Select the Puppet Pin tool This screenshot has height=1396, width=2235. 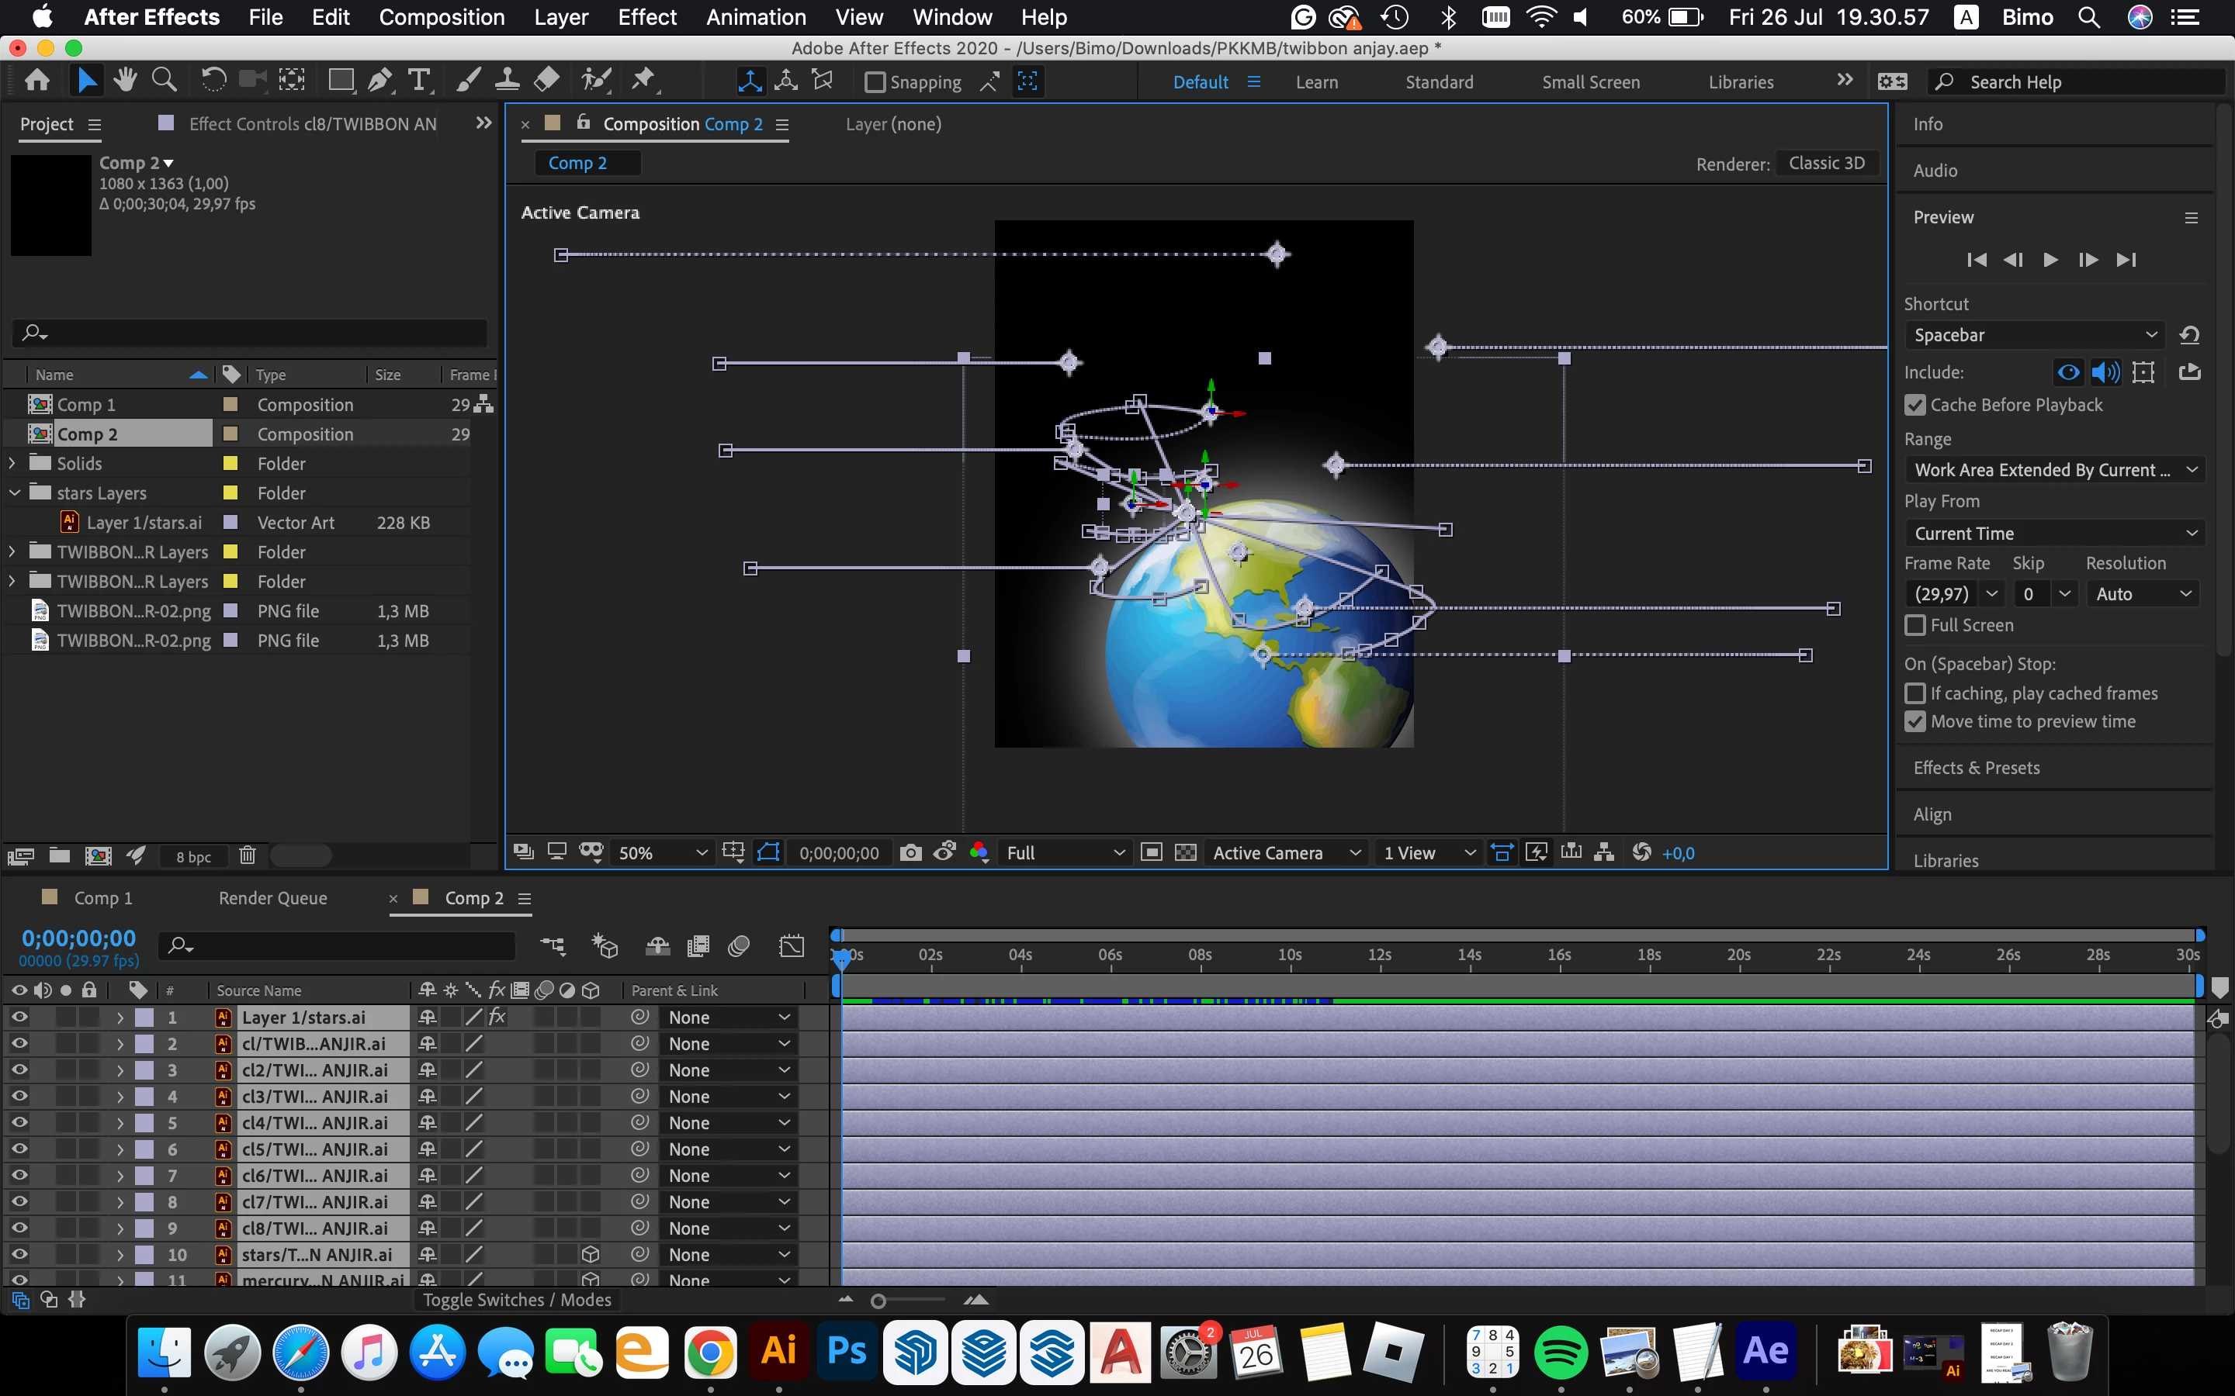643,81
